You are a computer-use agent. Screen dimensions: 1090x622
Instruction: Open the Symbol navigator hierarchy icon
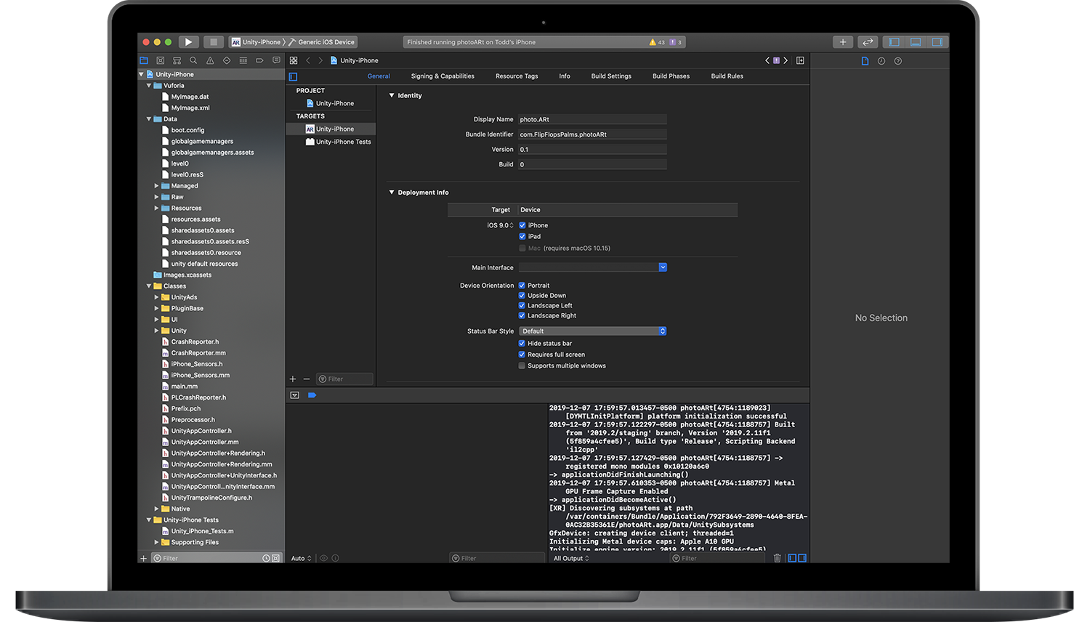click(x=177, y=60)
